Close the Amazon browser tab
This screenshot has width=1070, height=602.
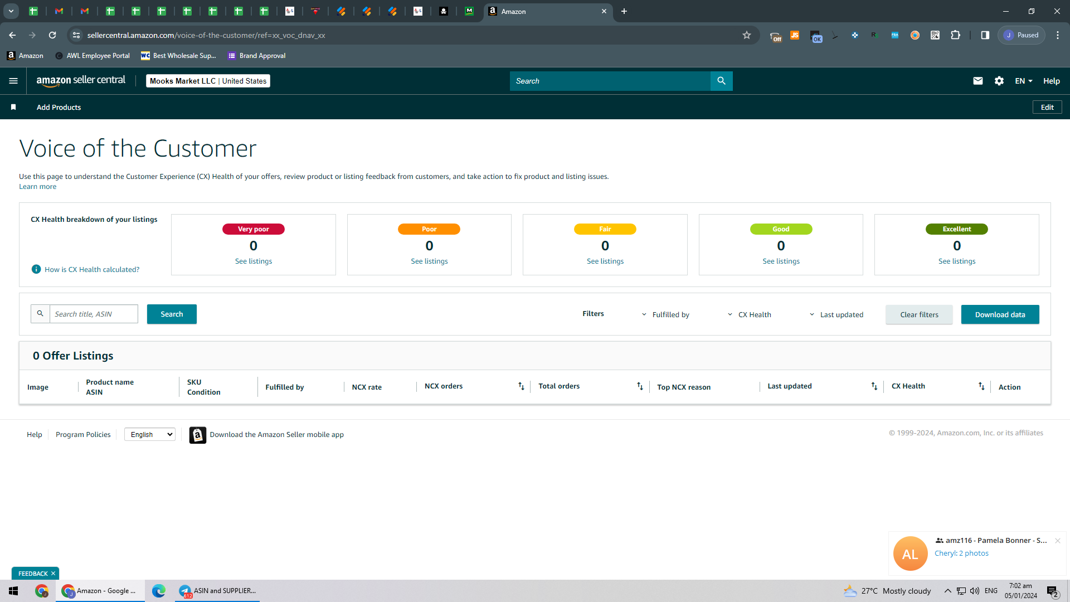(604, 11)
